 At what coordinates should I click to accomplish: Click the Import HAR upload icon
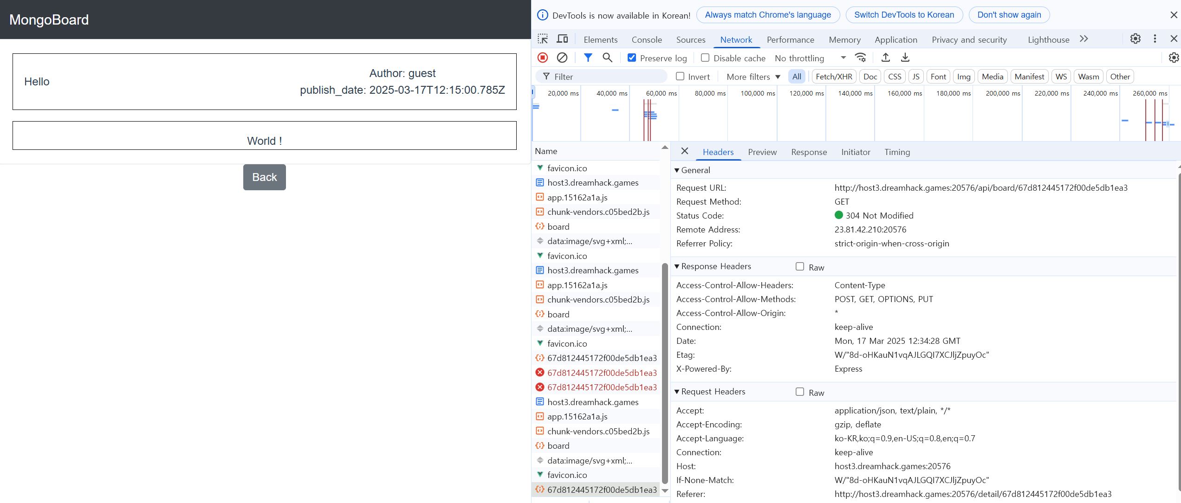point(885,58)
